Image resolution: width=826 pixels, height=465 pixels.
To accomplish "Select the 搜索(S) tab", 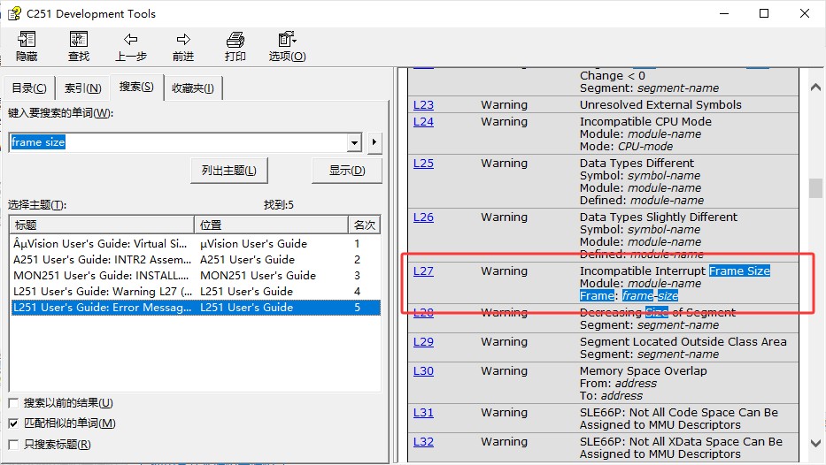I will point(136,87).
